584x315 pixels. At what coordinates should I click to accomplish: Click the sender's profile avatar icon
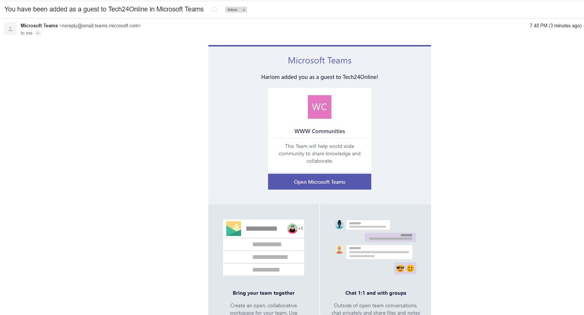pyautogui.click(x=10, y=29)
